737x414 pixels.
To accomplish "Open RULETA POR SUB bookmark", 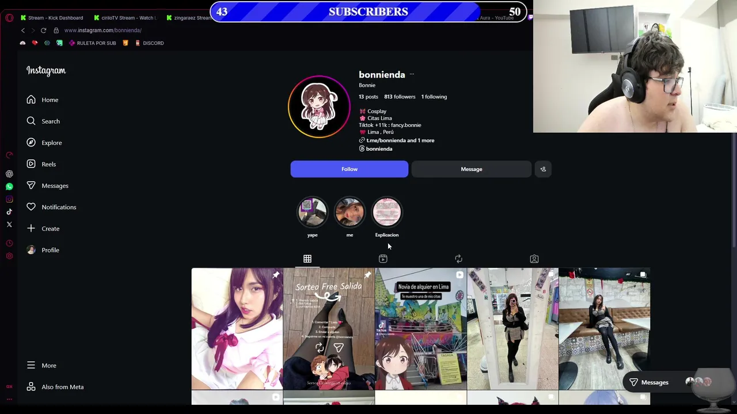I will (92, 43).
